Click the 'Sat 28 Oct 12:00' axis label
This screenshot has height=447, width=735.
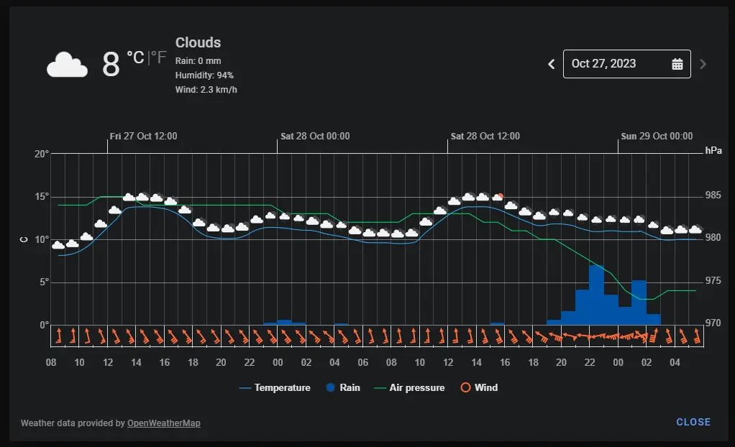[485, 137]
